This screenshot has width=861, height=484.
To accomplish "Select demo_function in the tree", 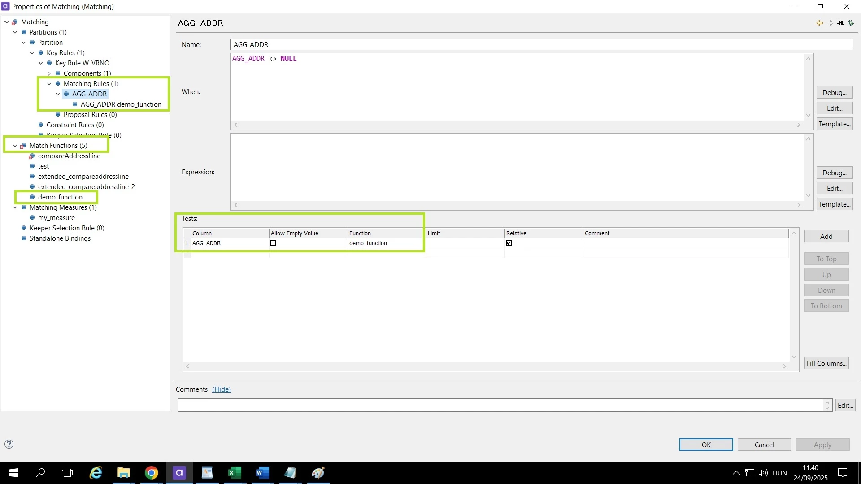I will coord(60,197).
